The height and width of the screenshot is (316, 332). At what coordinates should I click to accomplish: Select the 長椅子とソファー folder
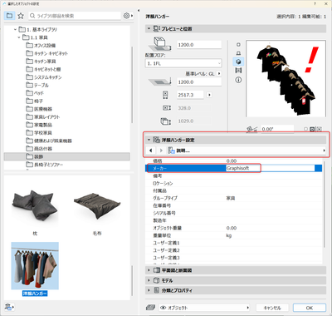coord(45,165)
